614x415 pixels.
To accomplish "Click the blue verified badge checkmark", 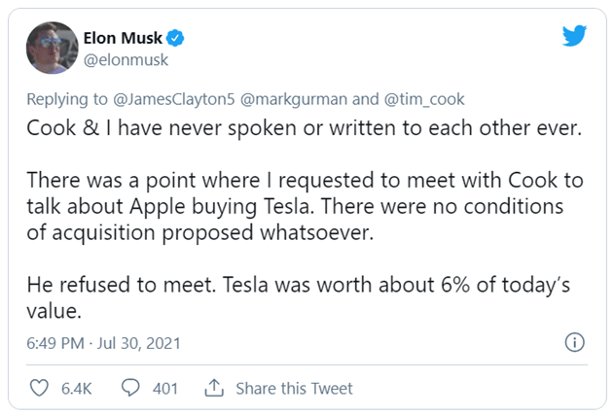I will click(x=178, y=38).
